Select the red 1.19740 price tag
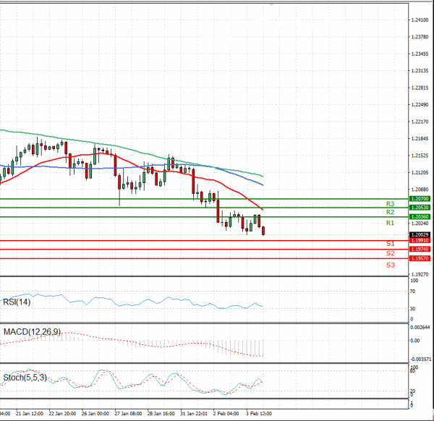Screen dimensions: 434x421 tap(420, 250)
